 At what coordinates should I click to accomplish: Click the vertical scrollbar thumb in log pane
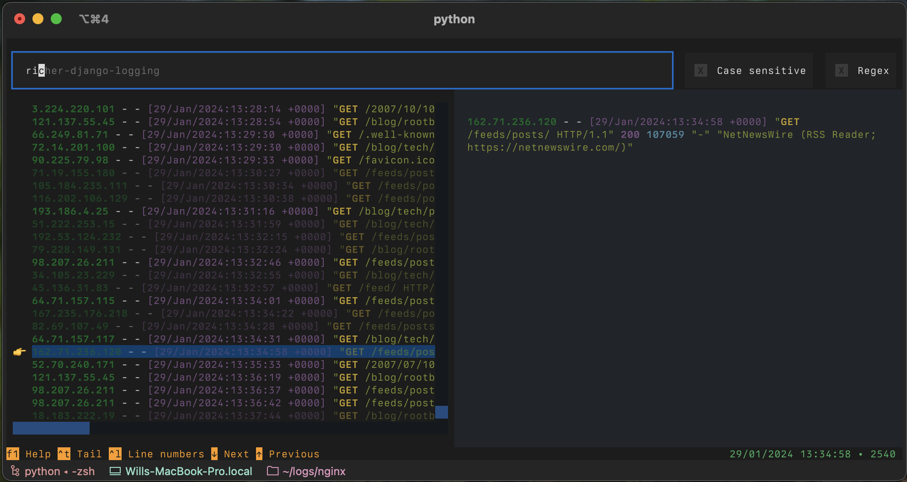click(x=441, y=412)
